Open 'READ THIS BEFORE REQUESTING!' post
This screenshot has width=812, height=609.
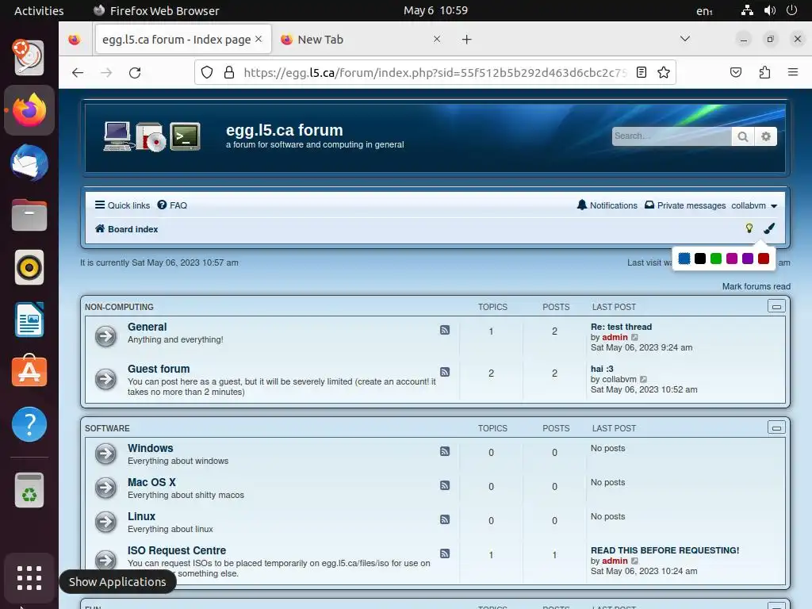pyautogui.click(x=665, y=550)
